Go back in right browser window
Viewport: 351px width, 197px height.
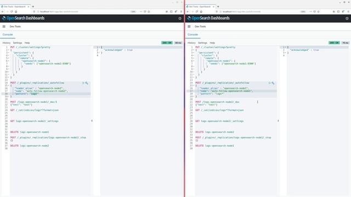point(188,11)
